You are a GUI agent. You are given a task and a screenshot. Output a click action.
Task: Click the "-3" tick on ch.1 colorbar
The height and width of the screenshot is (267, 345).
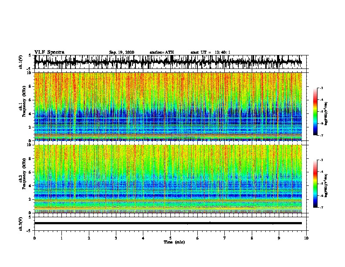click(x=321, y=88)
